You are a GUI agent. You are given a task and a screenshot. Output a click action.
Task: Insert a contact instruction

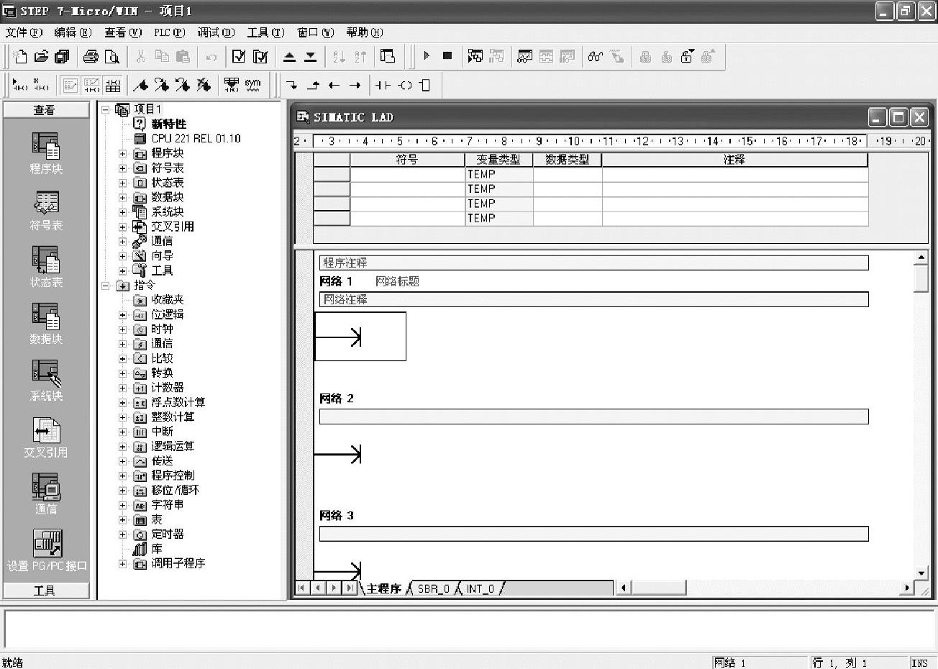[383, 85]
